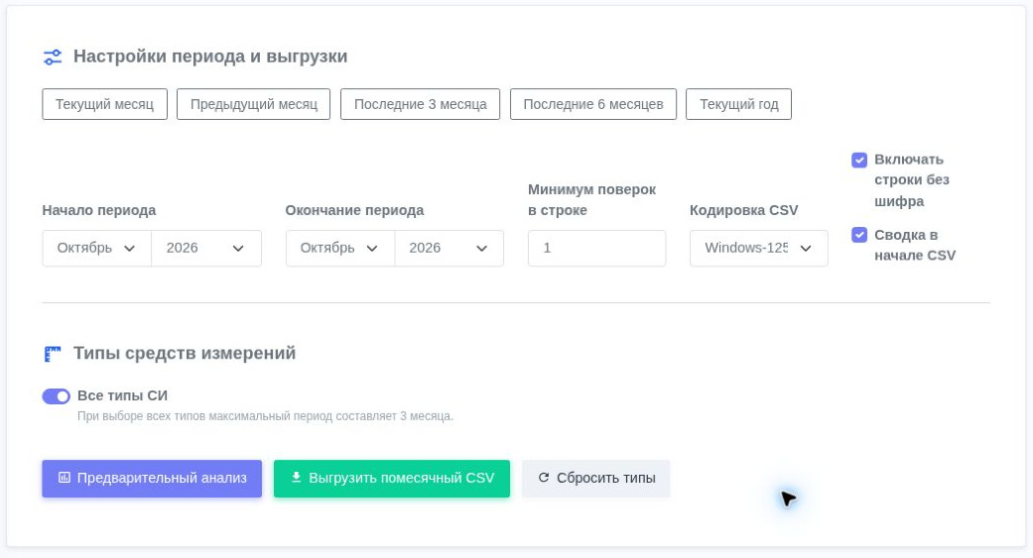The image size is (1033, 558).
Task: Click the Кодировка CSV label
Action: pos(744,210)
